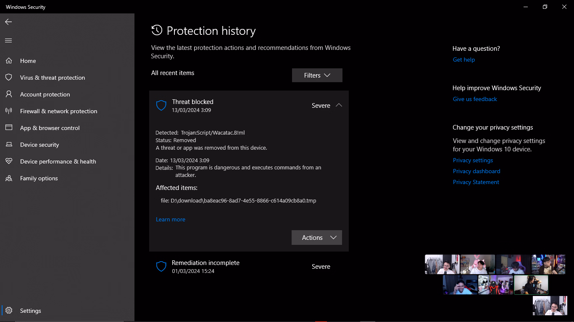Click the Firewall & network antenna icon
The image size is (574, 322).
pos(8,111)
